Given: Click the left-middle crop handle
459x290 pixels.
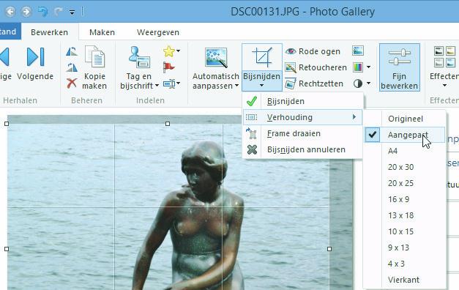Looking at the screenshot, I should [7, 249].
